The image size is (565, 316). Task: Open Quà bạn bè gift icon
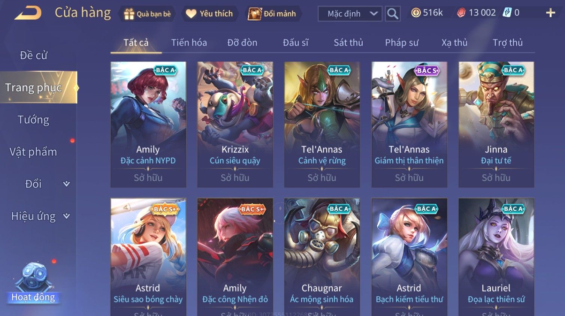tap(129, 14)
